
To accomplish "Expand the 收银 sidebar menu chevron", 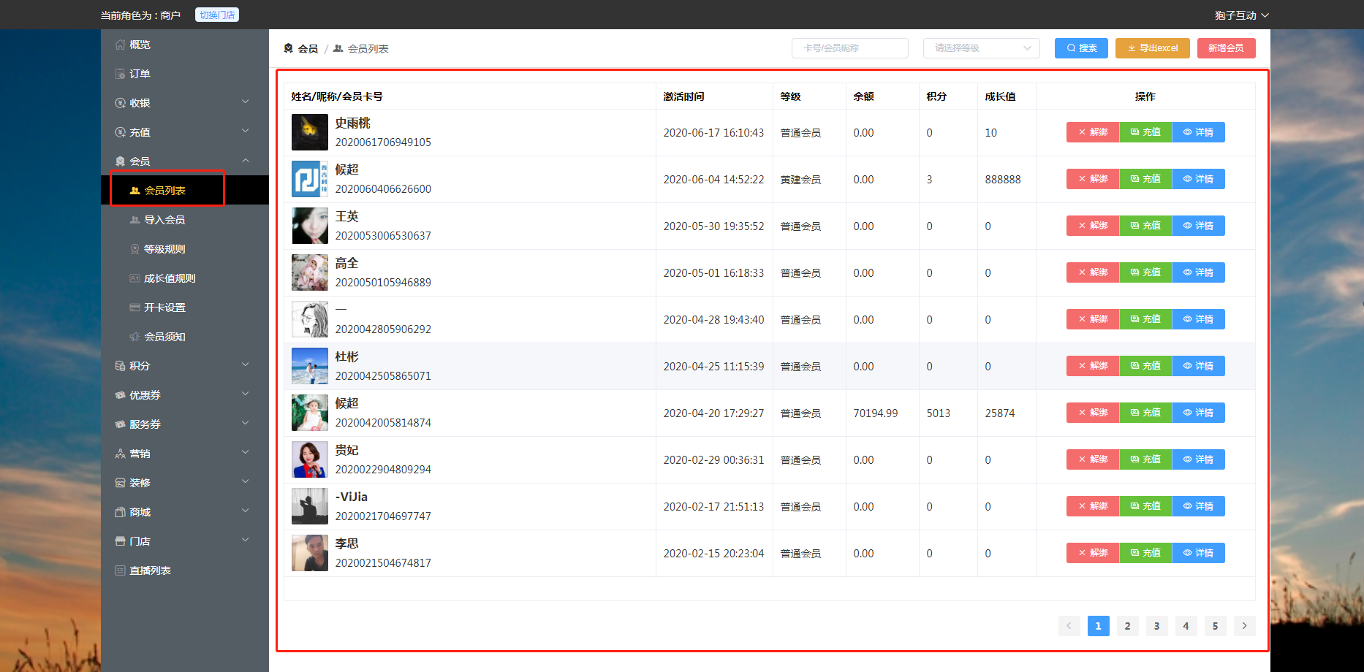I will [x=246, y=102].
